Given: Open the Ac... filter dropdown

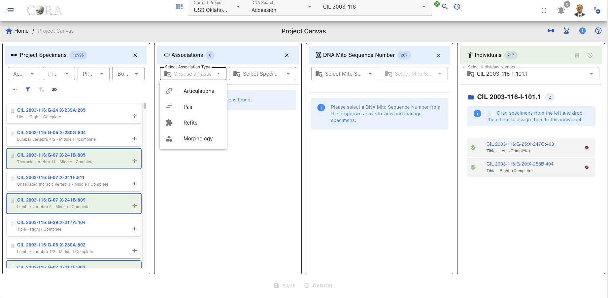Looking at the screenshot, I should tap(24, 74).
